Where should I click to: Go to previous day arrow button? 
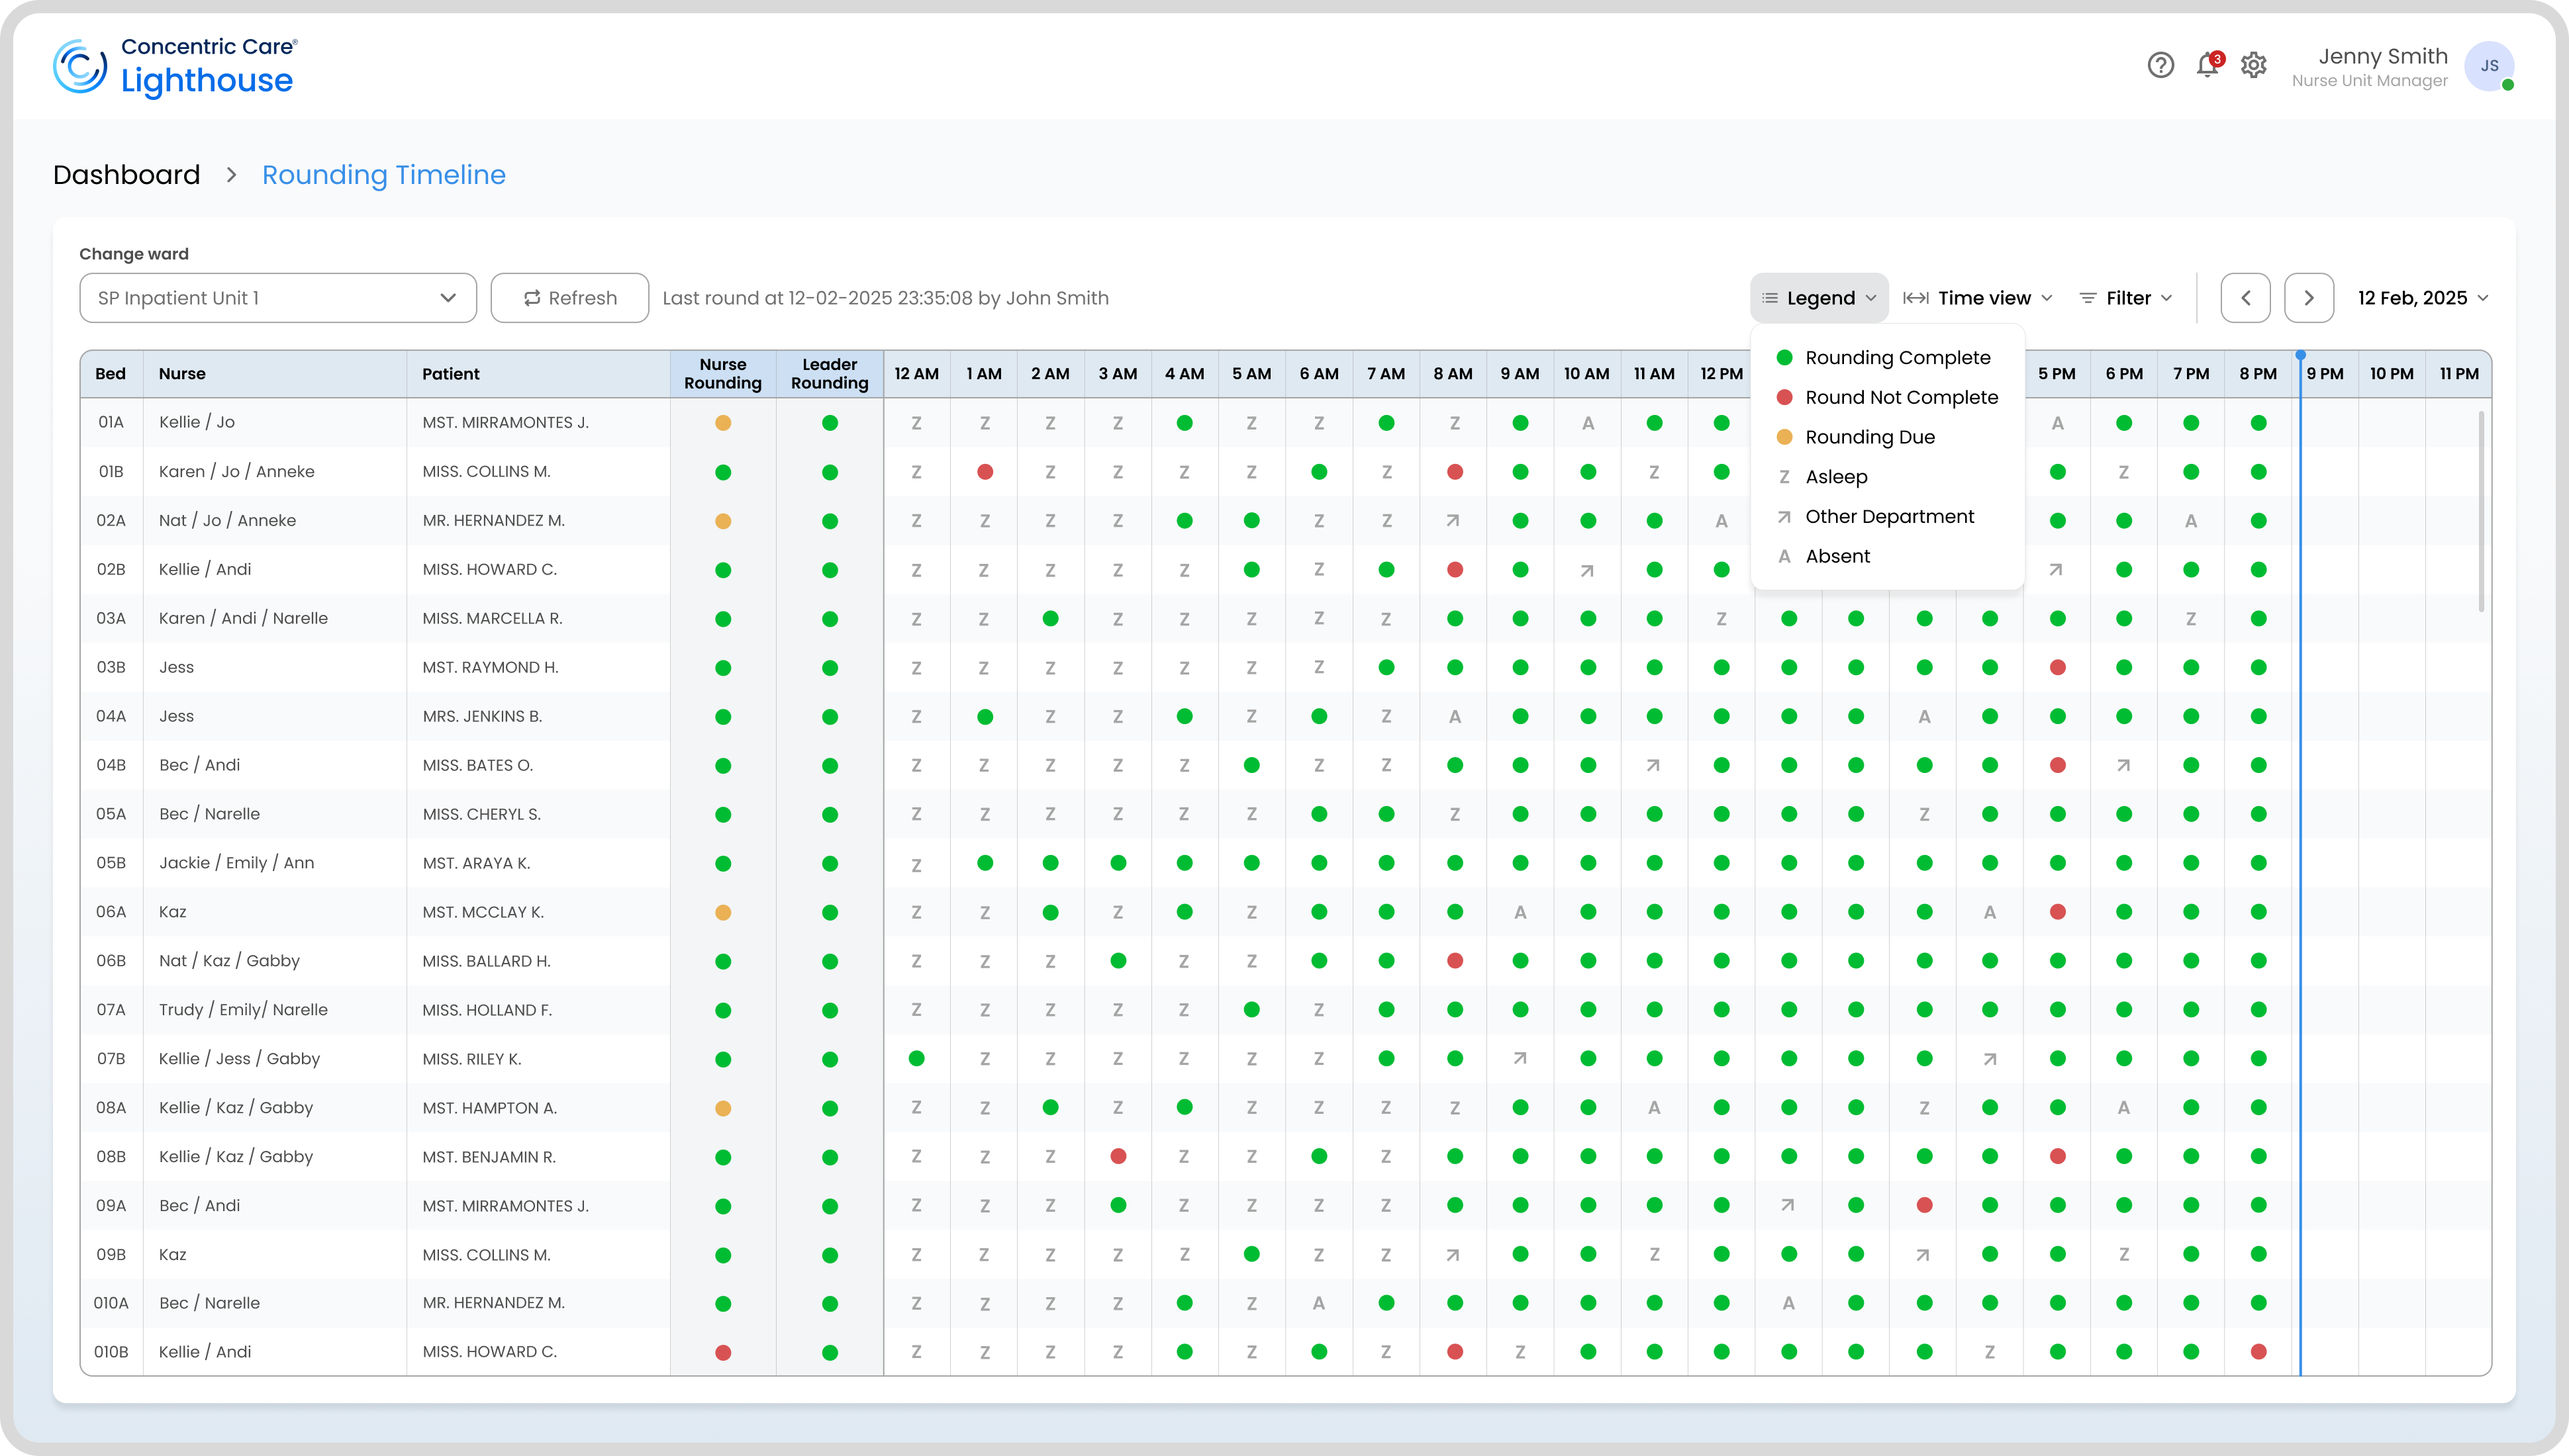pos(2245,298)
